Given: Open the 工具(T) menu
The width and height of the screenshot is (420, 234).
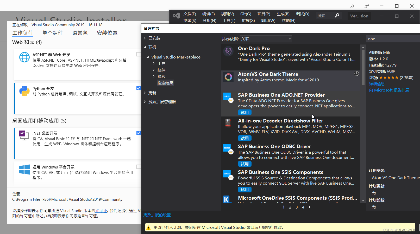Looking at the screenshot, I should click(229, 21).
